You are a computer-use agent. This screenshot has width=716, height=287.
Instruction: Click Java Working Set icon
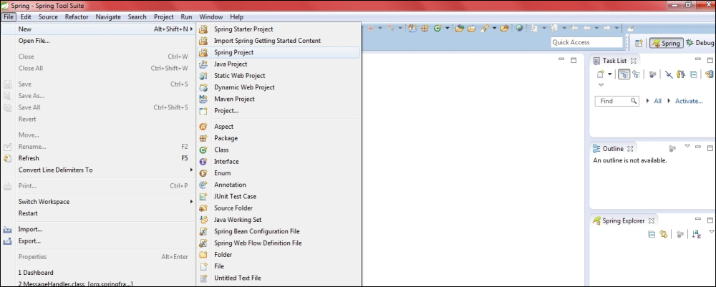pyautogui.click(x=203, y=220)
